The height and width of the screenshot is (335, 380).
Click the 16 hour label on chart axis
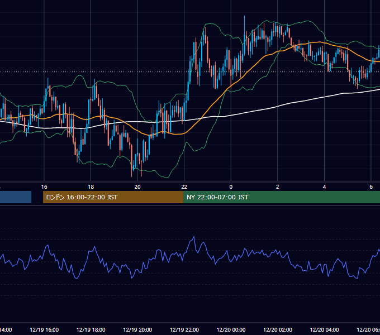pos(44,187)
